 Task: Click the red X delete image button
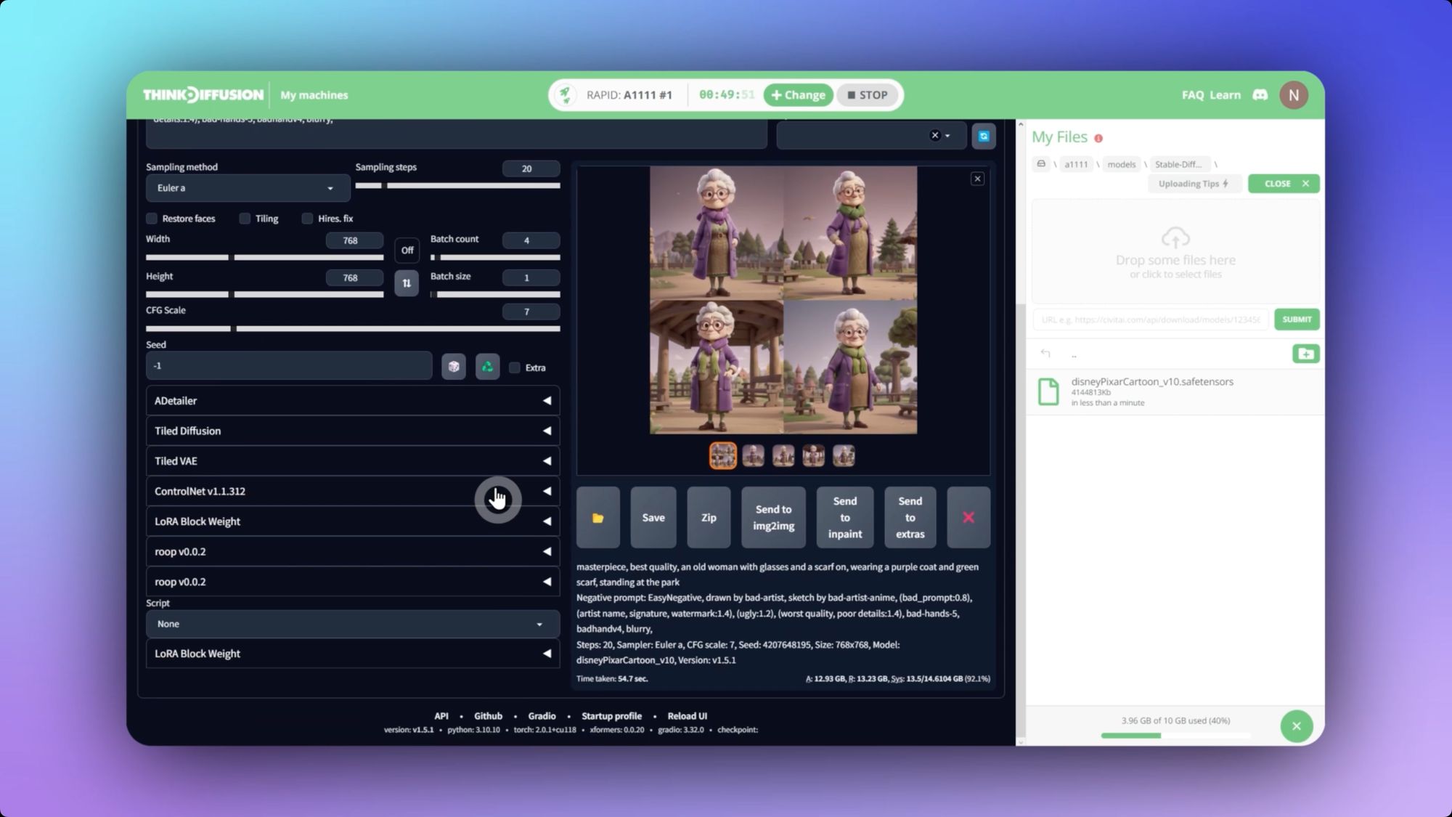coord(968,518)
